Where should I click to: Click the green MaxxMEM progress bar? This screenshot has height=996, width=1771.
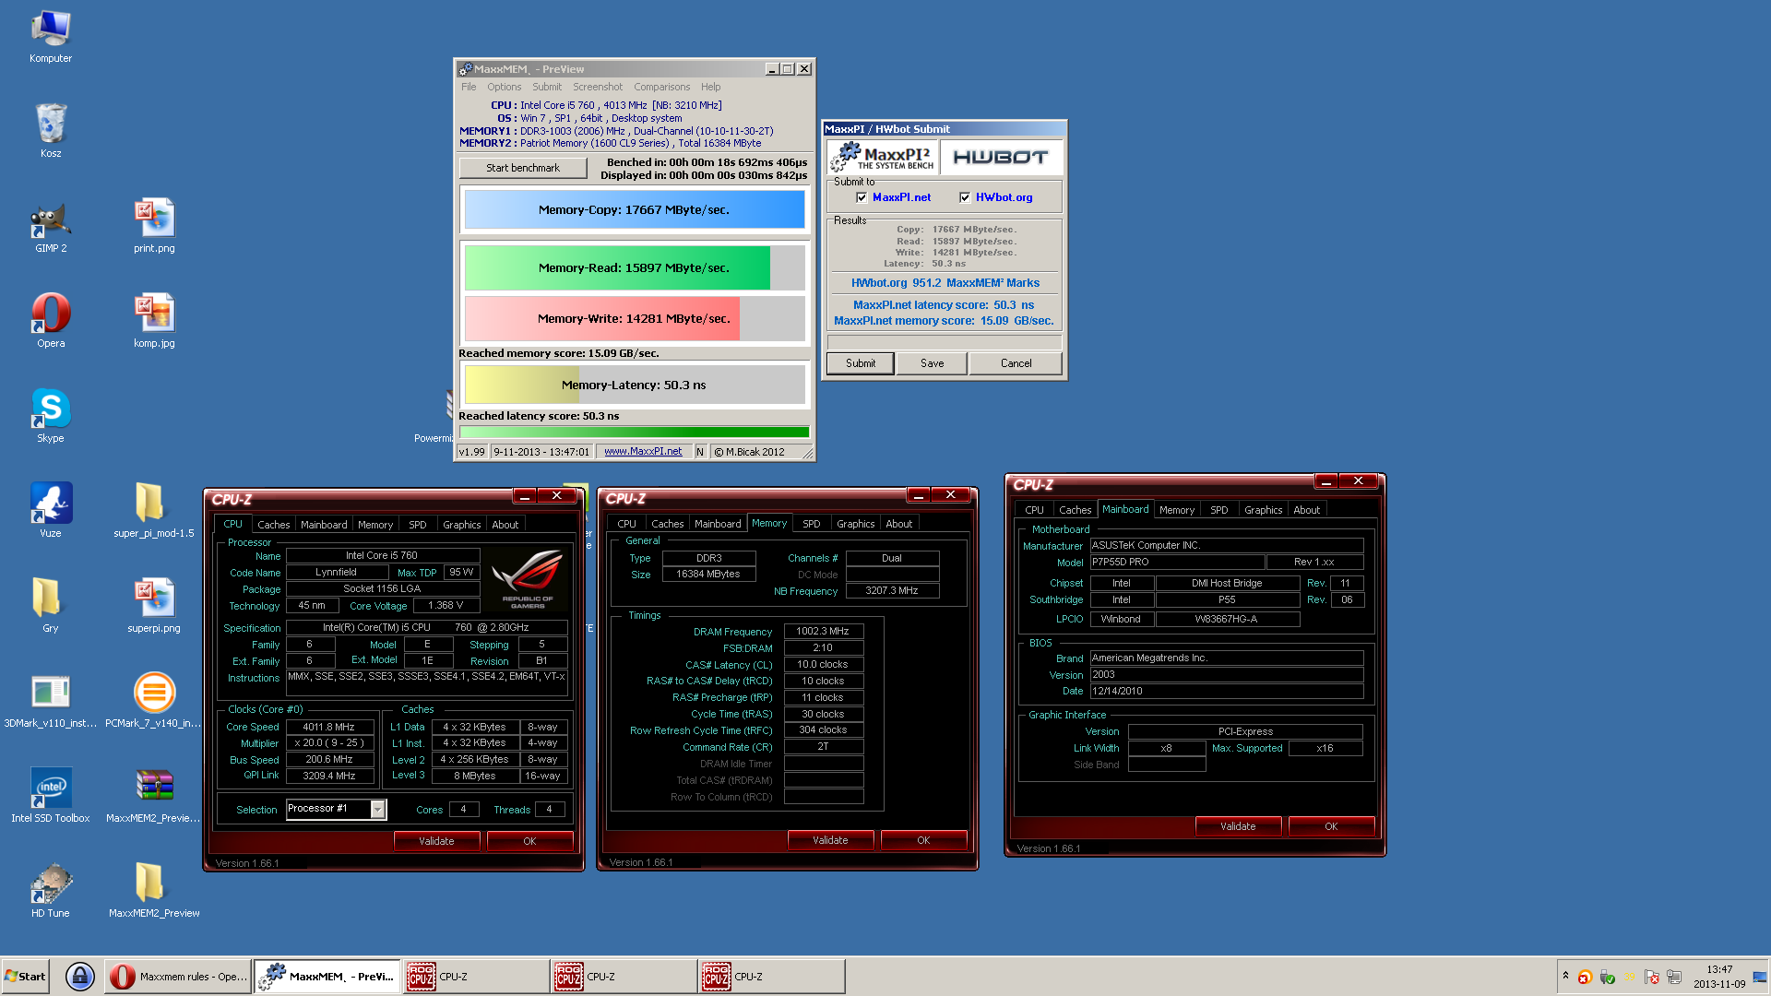pos(635,432)
